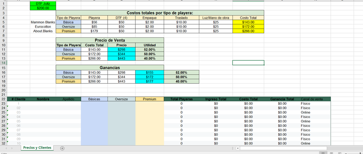Click the 'Playera' column header cell
The height and width of the screenshot is (154, 363).
click(x=94, y=18)
